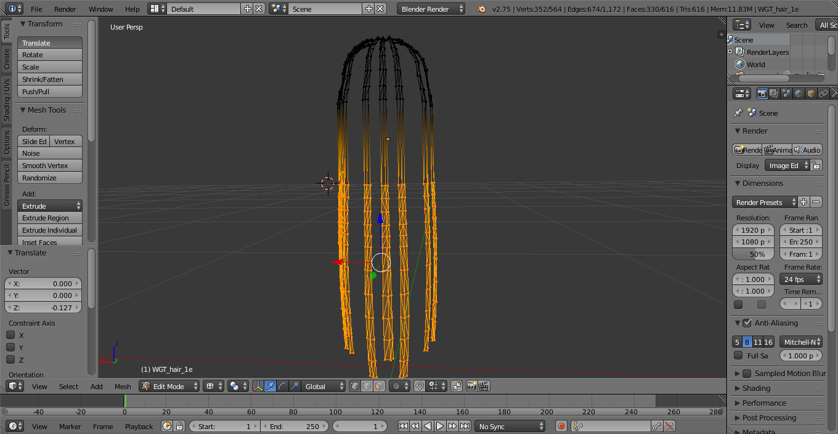Click the OpenGL render camera icon

tap(471, 386)
